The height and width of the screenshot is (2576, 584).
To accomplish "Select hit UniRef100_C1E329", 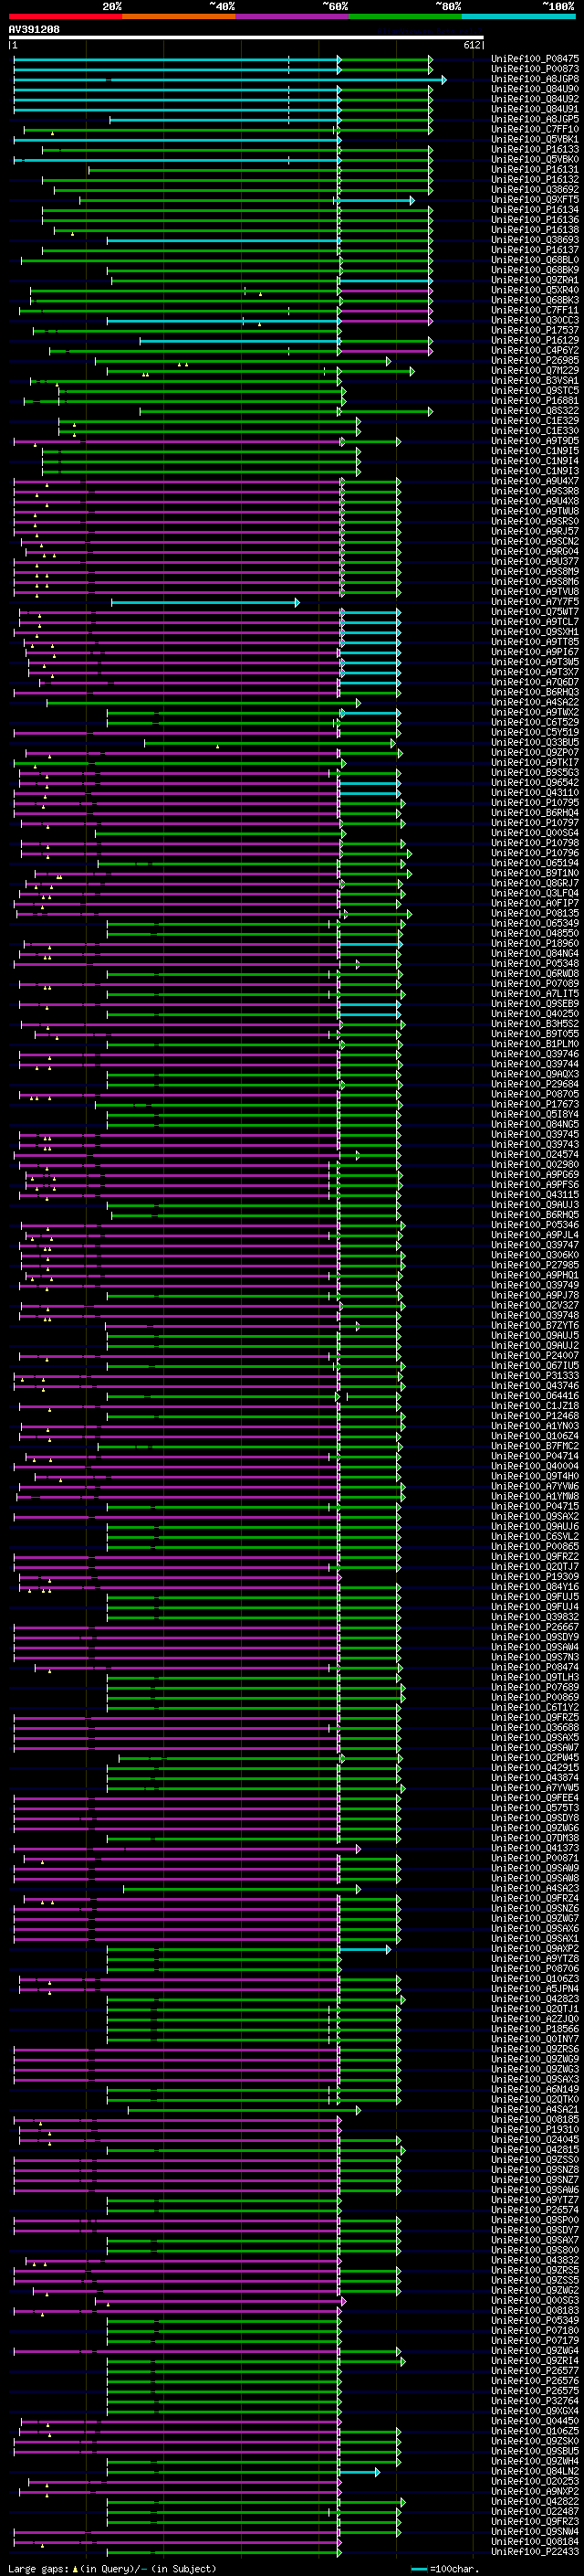I will 535,421.
